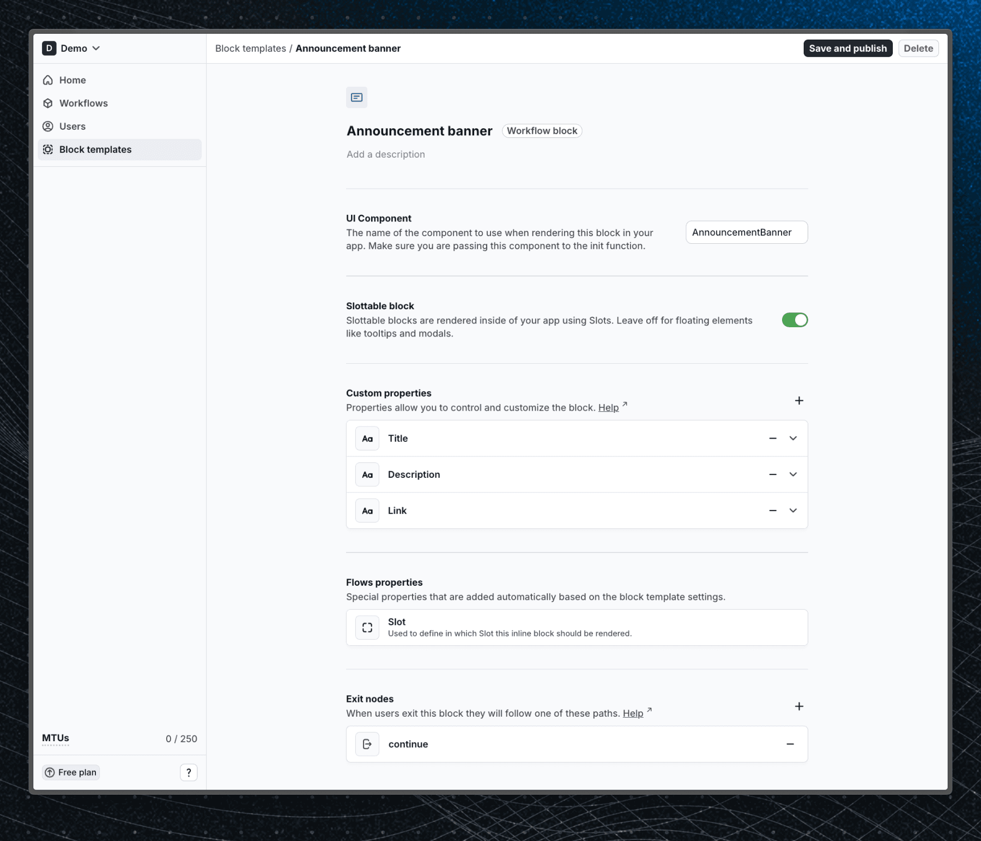Click the Add a description field
Image resolution: width=981 pixels, height=841 pixels.
(x=385, y=154)
